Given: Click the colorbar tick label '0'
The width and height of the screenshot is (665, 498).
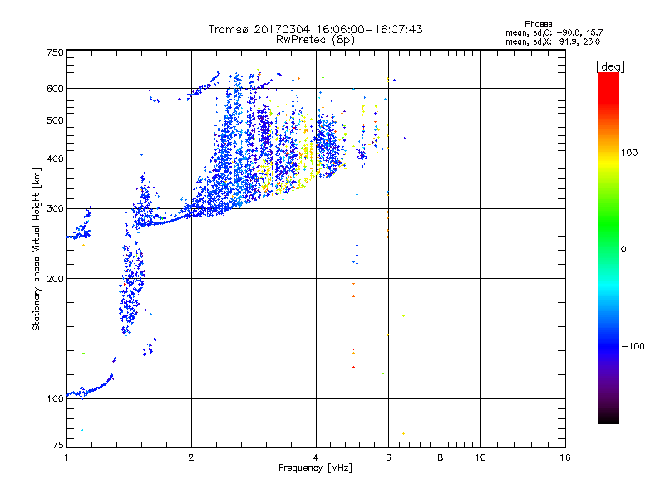Looking at the screenshot, I should [623, 250].
